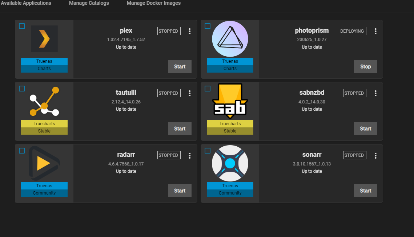Image resolution: width=414 pixels, height=237 pixels.
Task: Click the STOPPED status badge on sabnzbd
Action: 355,93
